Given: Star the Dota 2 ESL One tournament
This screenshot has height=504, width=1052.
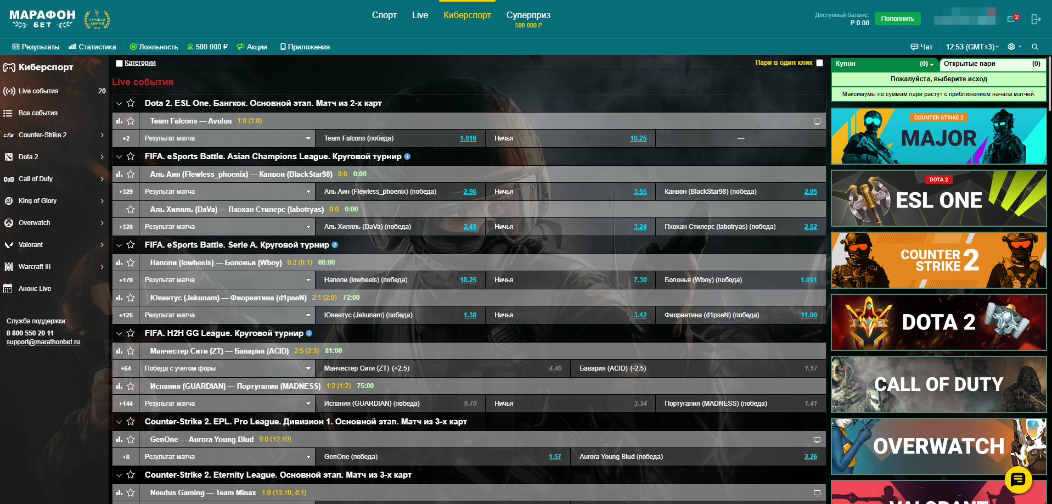Looking at the screenshot, I should [x=131, y=103].
